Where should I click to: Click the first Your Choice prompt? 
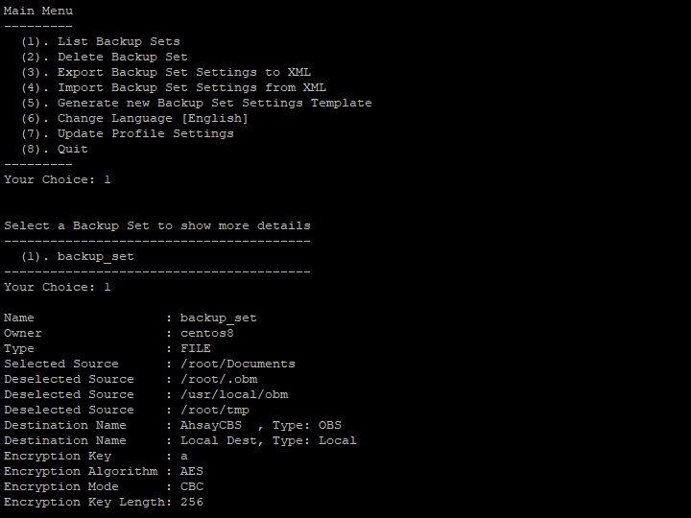(x=58, y=179)
